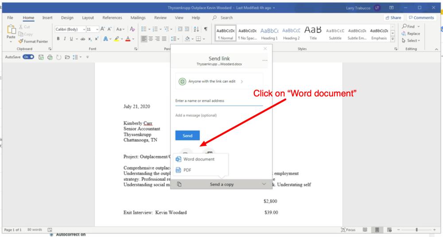Click Replace in Editing group

[x=411, y=33]
